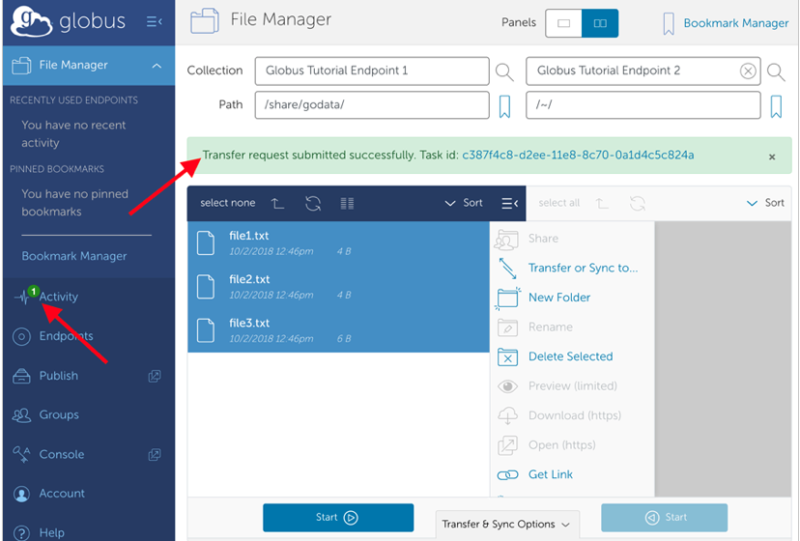Click Get Link action
This screenshot has width=800, height=541.
coord(551,474)
